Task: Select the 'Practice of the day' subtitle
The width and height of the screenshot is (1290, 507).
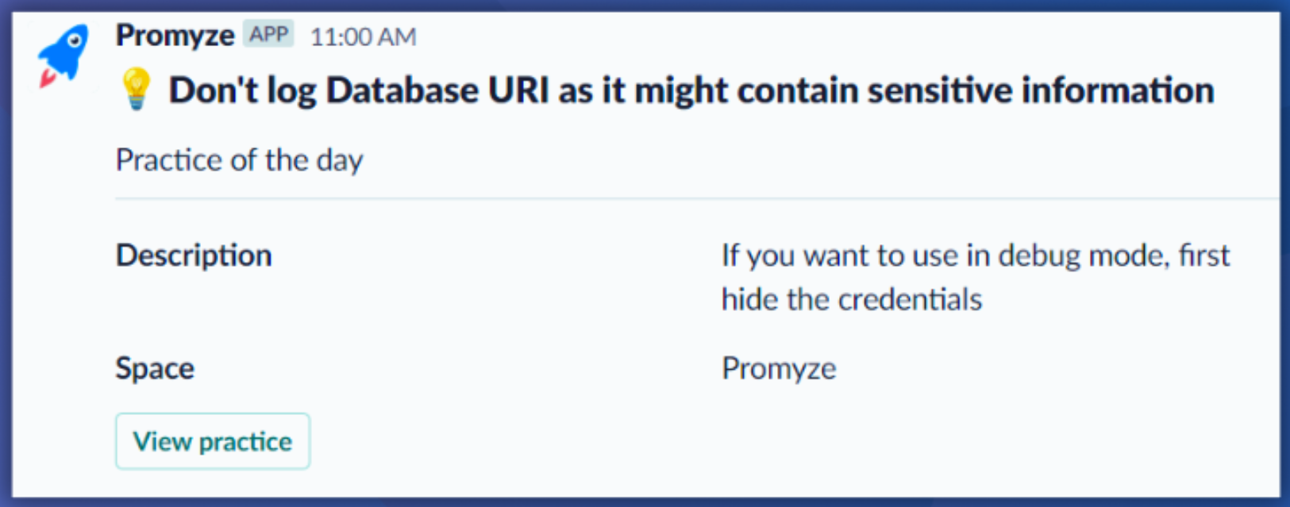Action: pyautogui.click(x=240, y=160)
